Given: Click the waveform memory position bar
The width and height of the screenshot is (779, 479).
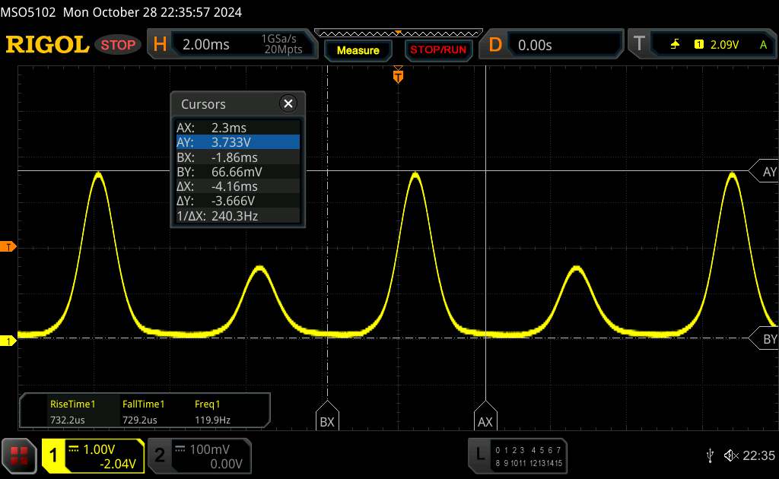Looking at the screenshot, I should point(397,33).
